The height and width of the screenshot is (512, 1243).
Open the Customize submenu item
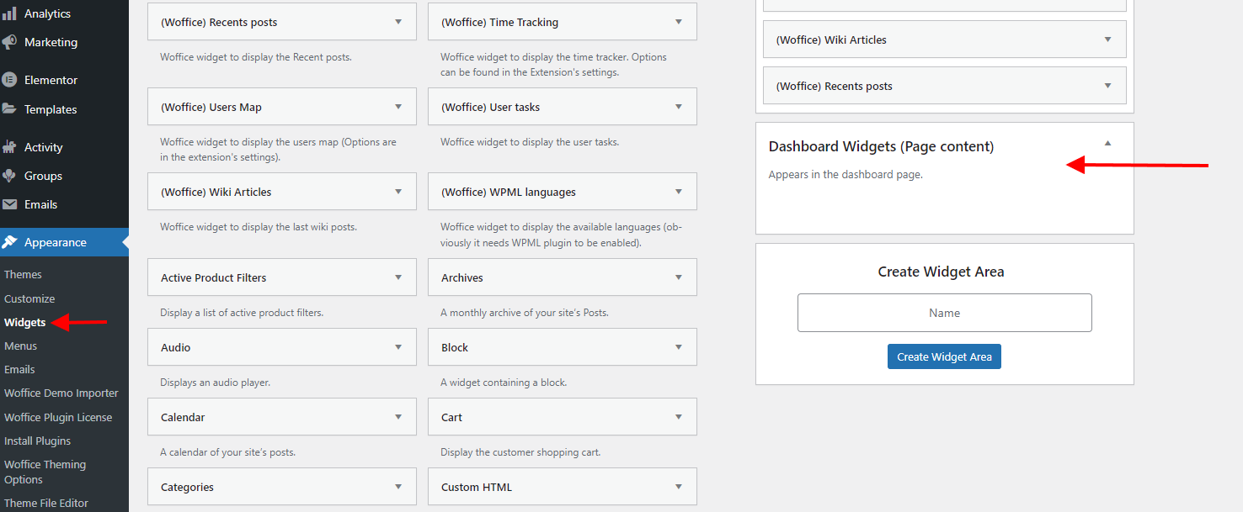point(29,298)
